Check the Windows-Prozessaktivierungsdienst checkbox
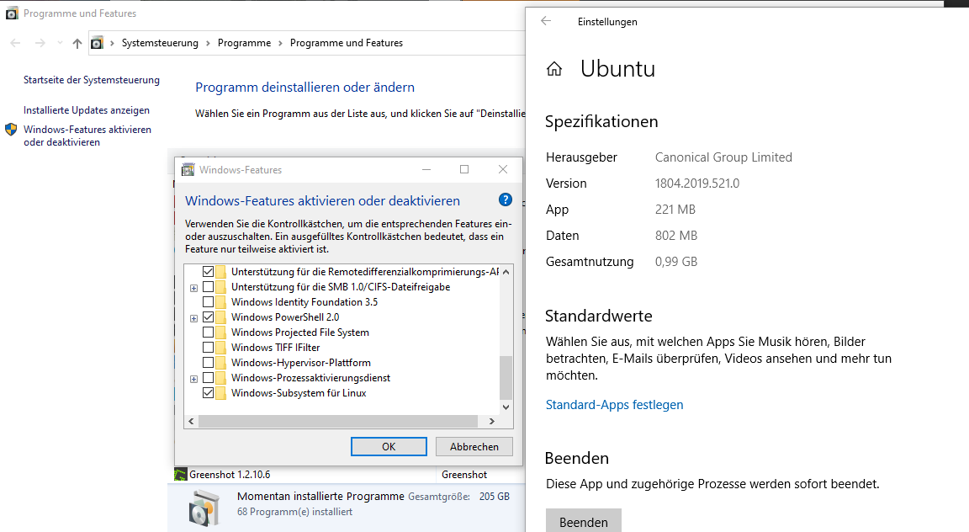Image resolution: width=969 pixels, height=532 pixels. point(209,378)
